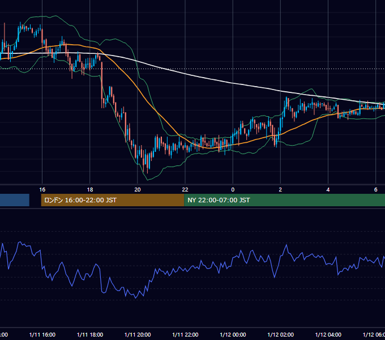Click the 6 hour label on upper chart axis
Screen dimensions: 385x340
[x=376, y=190]
